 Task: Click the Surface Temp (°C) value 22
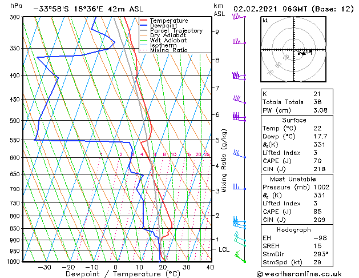(x=317, y=128)
